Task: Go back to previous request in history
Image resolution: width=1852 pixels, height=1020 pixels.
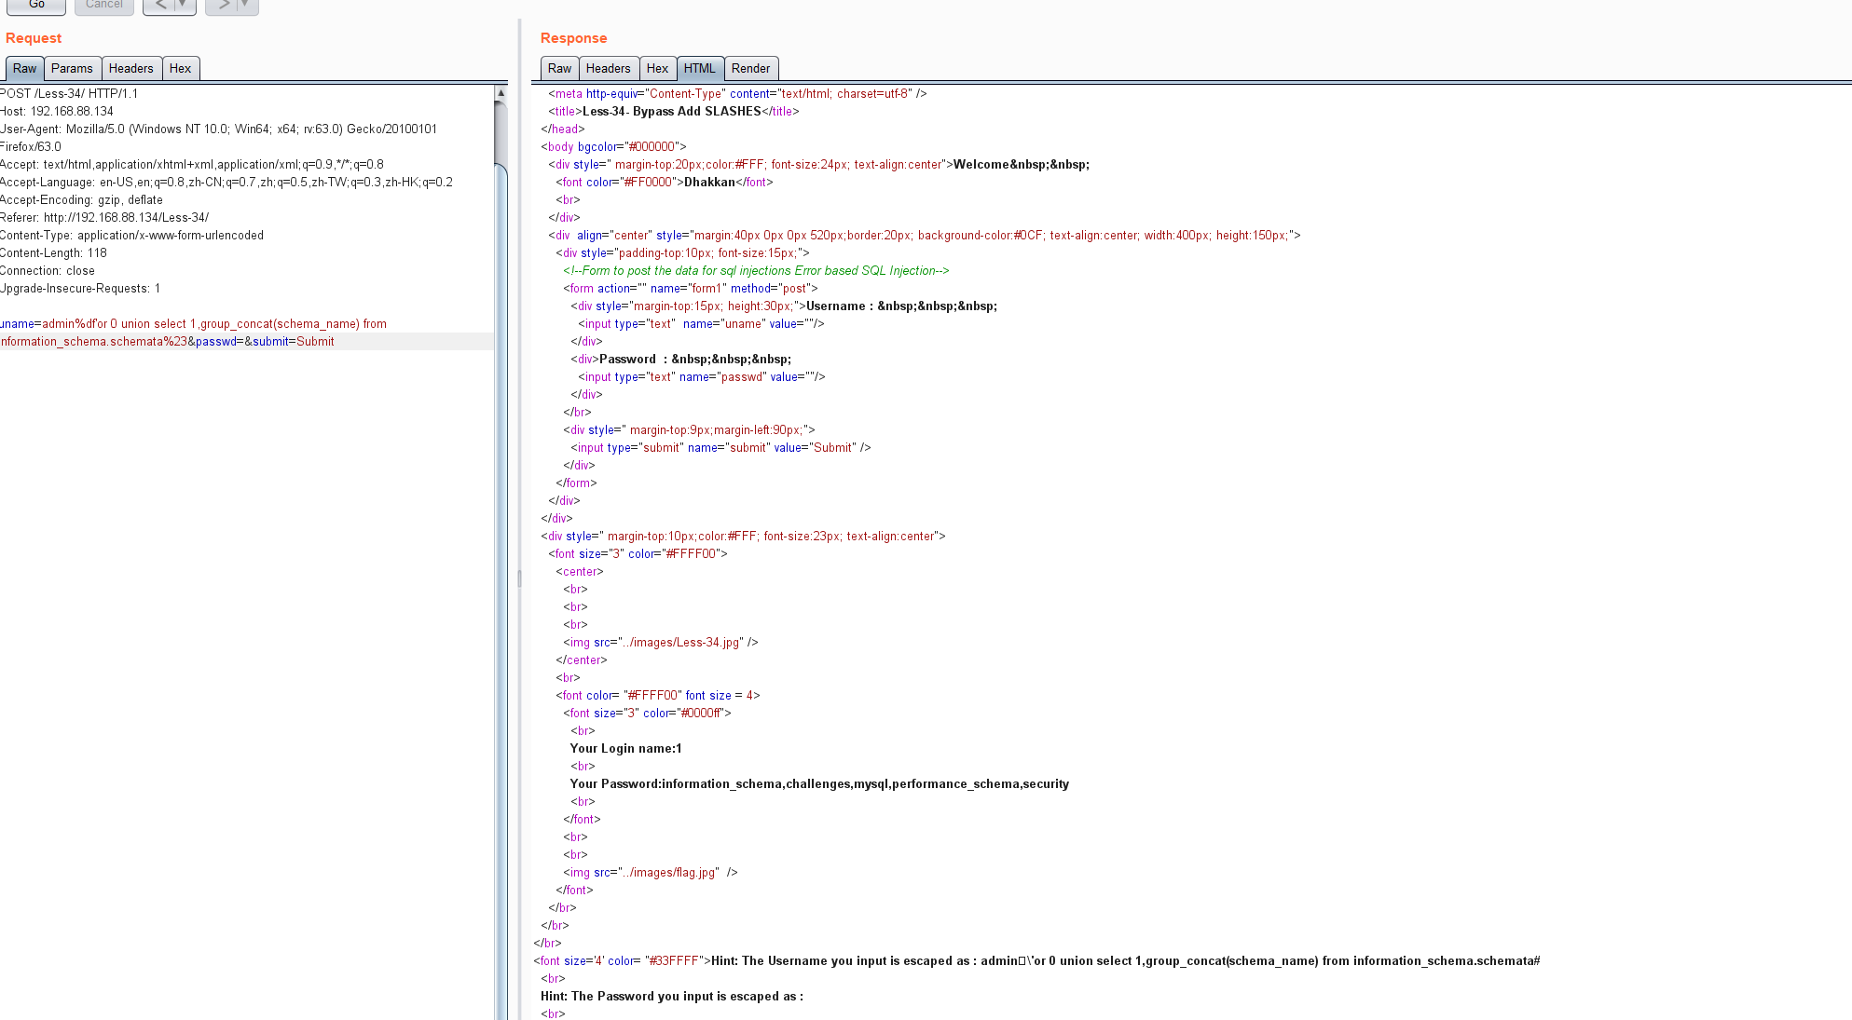Action: (x=159, y=6)
